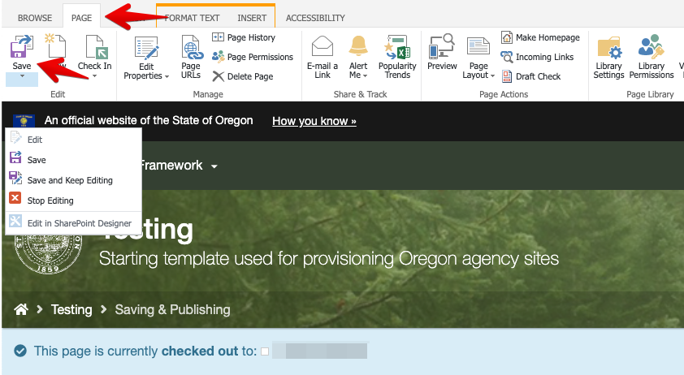Open Popularity Trends Excel icon
The height and width of the screenshot is (375, 684).
pos(397,46)
